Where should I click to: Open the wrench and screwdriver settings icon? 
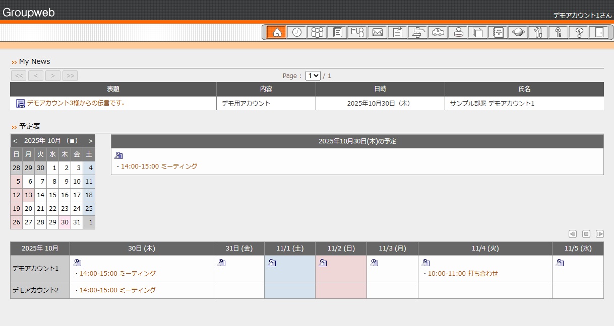(538, 33)
